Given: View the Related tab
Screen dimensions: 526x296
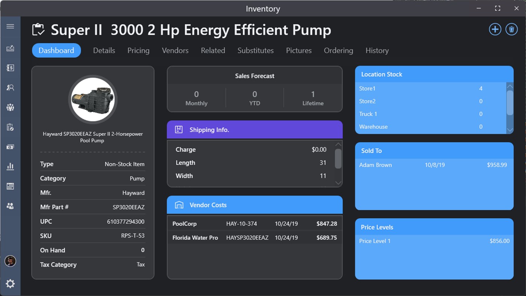Looking at the screenshot, I should click(213, 50).
